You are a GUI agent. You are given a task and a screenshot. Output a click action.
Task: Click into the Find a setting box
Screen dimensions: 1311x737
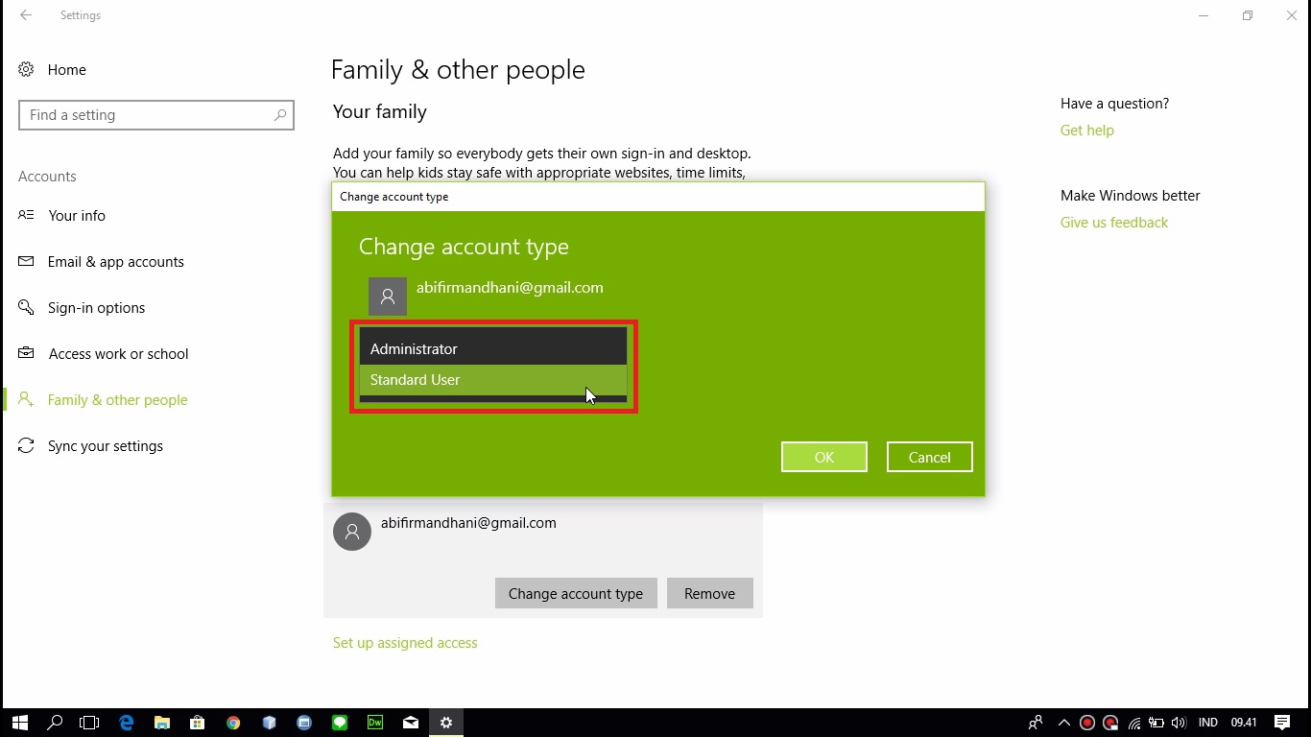[x=144, y=115]
